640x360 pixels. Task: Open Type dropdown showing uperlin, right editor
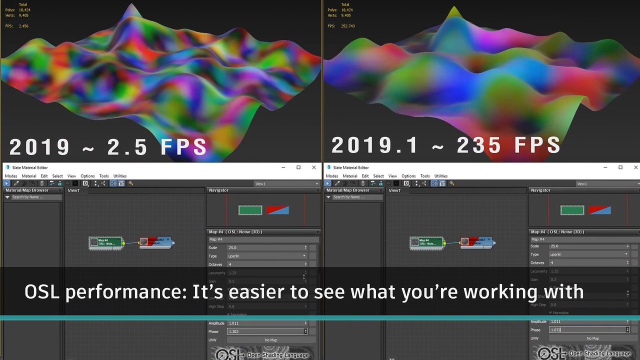click(588, 254)
